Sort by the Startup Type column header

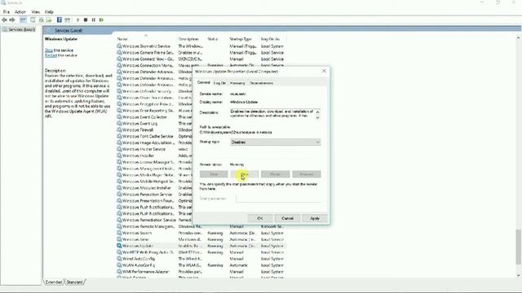coord(241,39)
